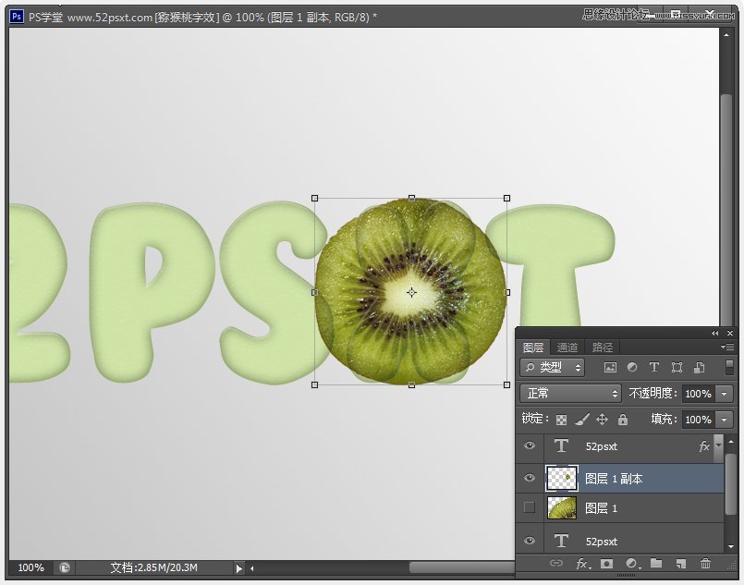Expand effects on top 52psxt layer
The height and width of the screenshot is (585, 744).
coord(718,446)
